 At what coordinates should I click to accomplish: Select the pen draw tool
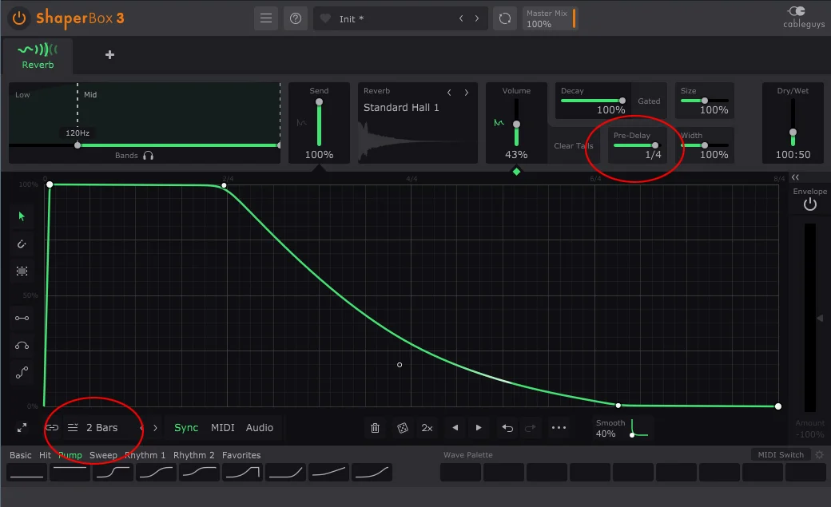(x=22, y=244)
